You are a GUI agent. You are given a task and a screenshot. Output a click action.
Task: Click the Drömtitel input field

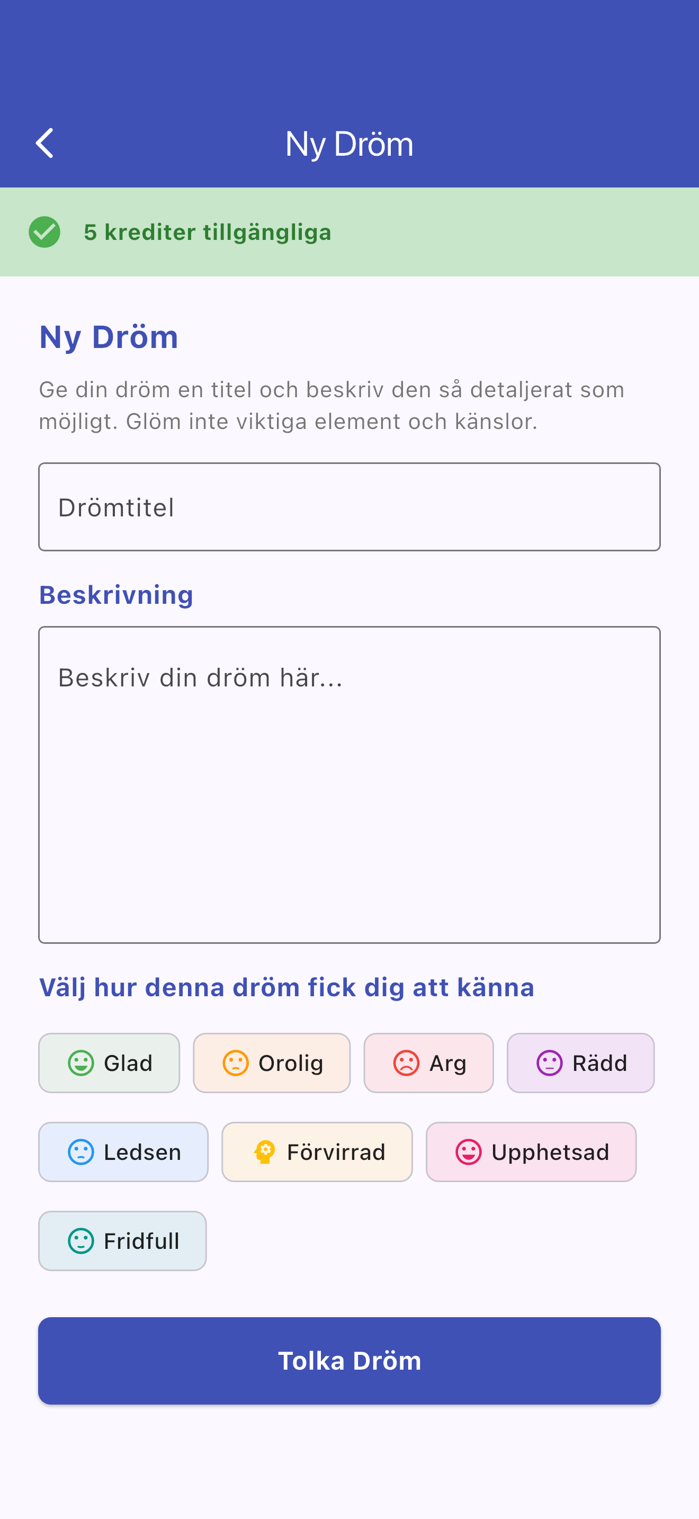click(349, 506)
